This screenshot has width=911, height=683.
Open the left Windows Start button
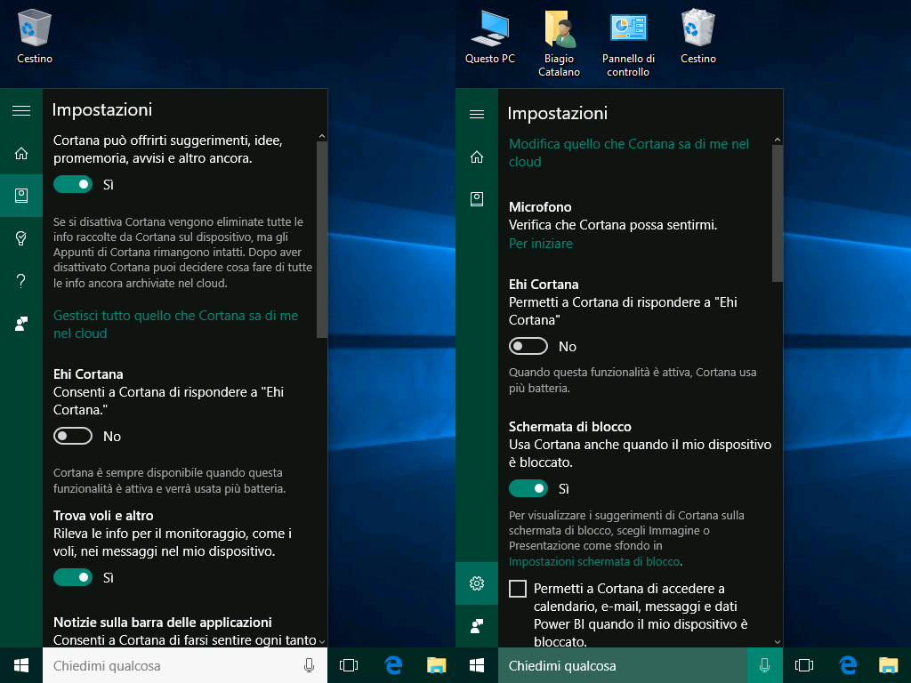(21, 665)
